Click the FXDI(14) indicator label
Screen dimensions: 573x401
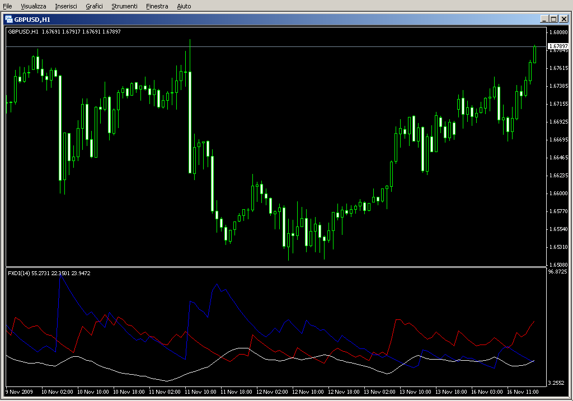(49, 273)
